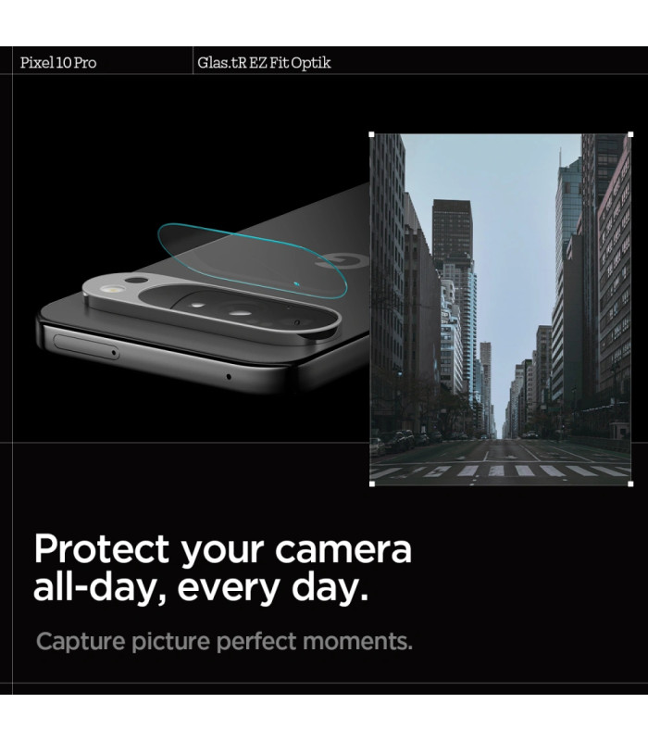Click the teal glass lens protector
The image size is (648, 741).
[x=252, y=260]
